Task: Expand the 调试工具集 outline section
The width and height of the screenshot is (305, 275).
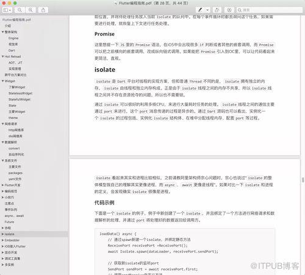Action: click(3, 259)
